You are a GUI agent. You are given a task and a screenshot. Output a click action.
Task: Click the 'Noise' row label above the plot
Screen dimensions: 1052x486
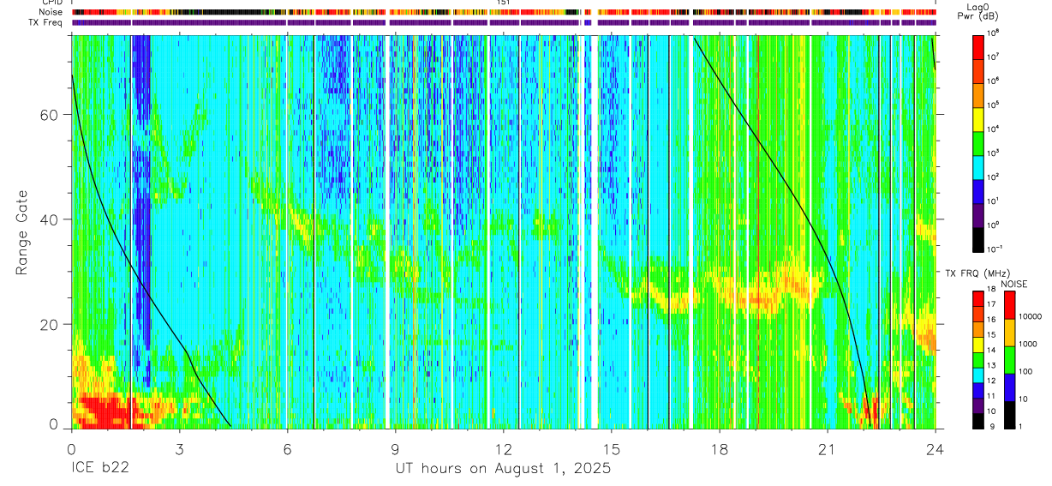[x=52, y=12]
